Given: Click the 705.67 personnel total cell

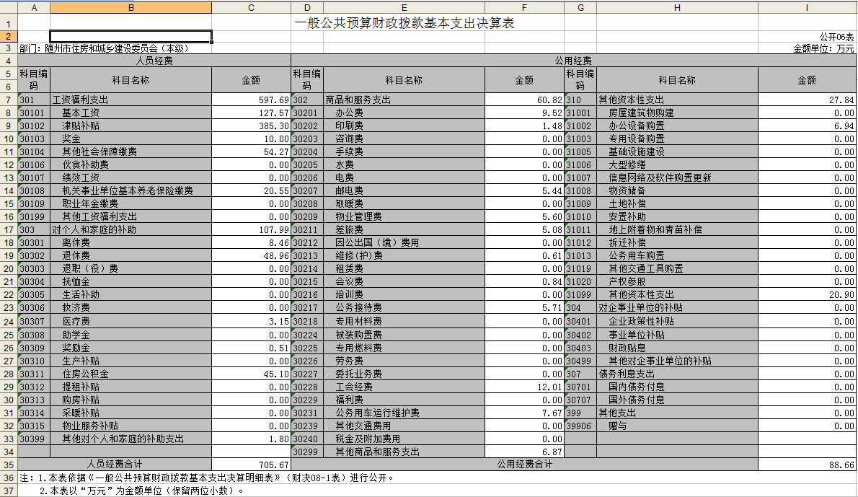Looking at the screenshot, I should [x=251, y=465].
